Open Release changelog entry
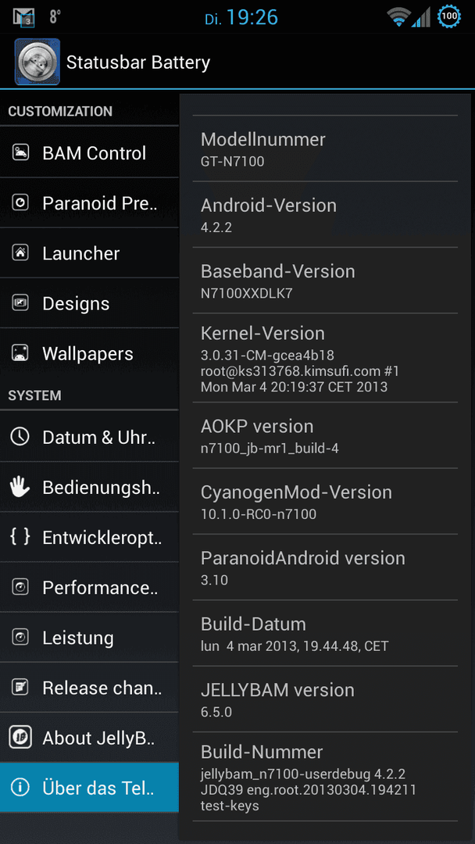475x844 pixels. click(x=89, y=688)
